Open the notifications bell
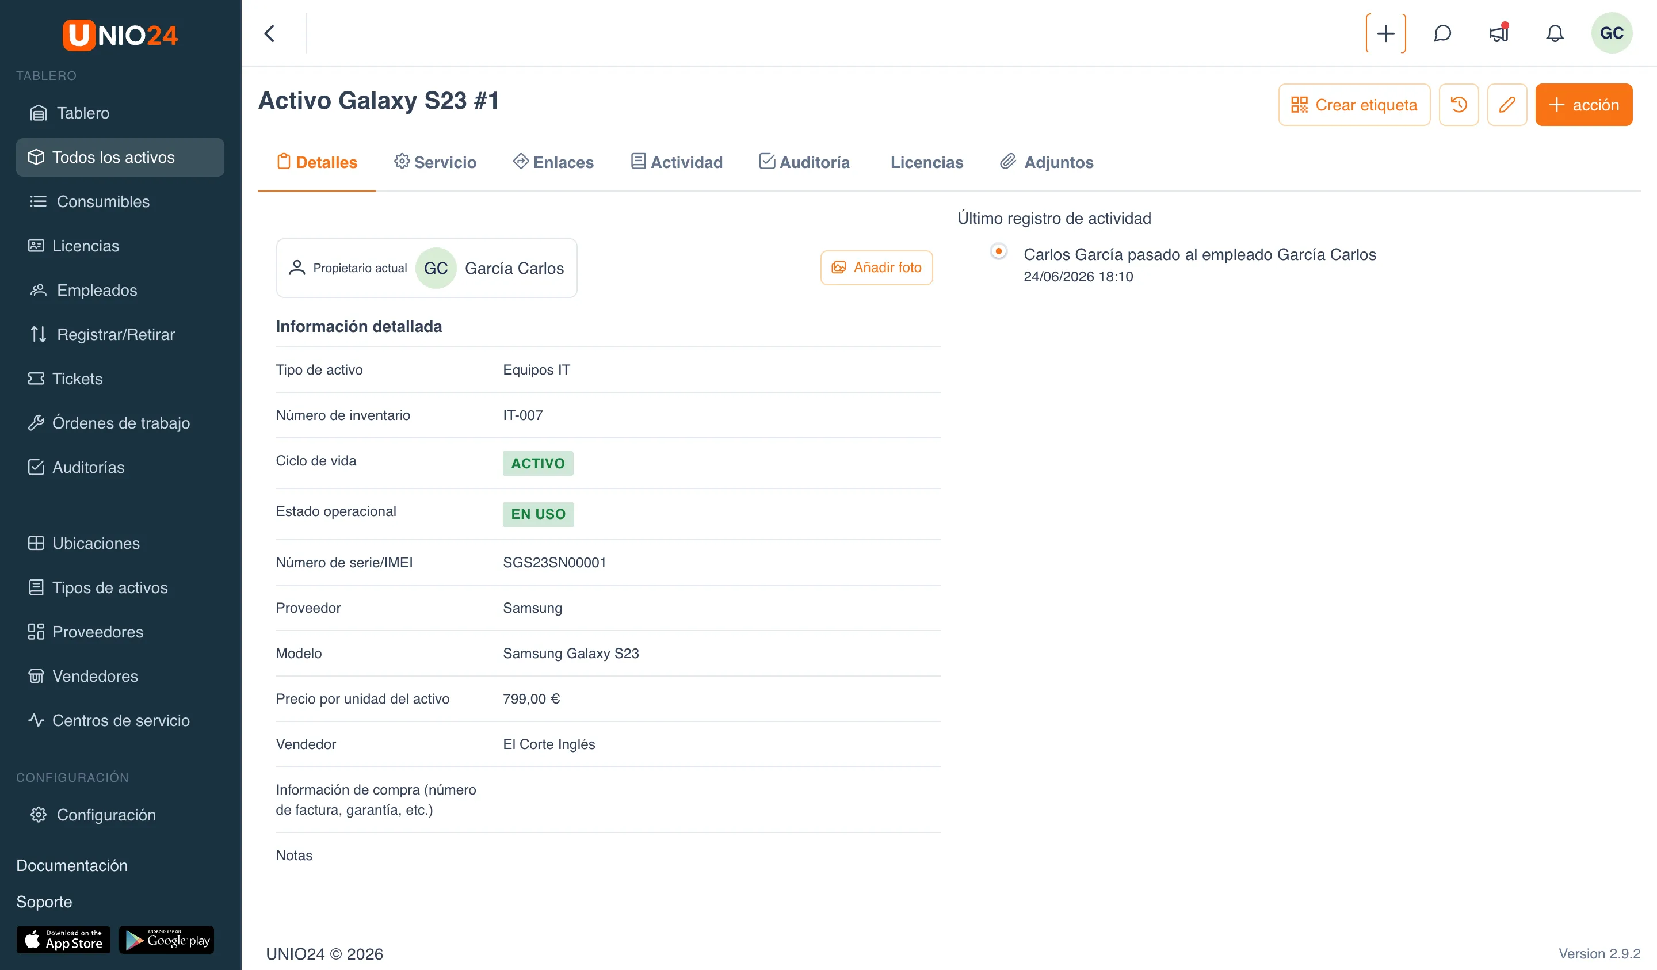The height and width of the screenshot is (970, 1657). [x=1555, y=33]
